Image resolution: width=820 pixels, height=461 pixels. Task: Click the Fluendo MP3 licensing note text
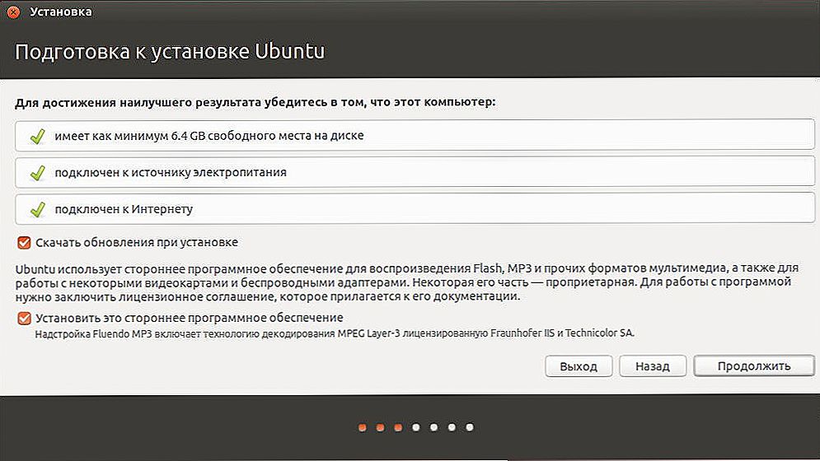click(x=335, y=333)
